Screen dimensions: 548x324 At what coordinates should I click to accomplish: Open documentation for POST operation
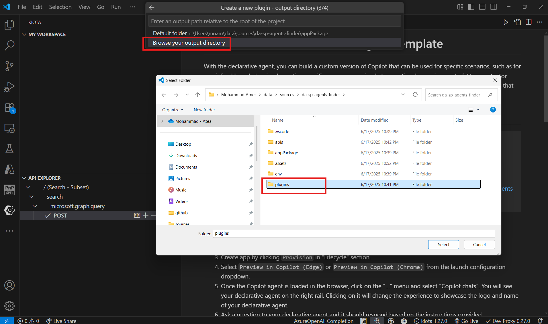(x=137, y=215)
